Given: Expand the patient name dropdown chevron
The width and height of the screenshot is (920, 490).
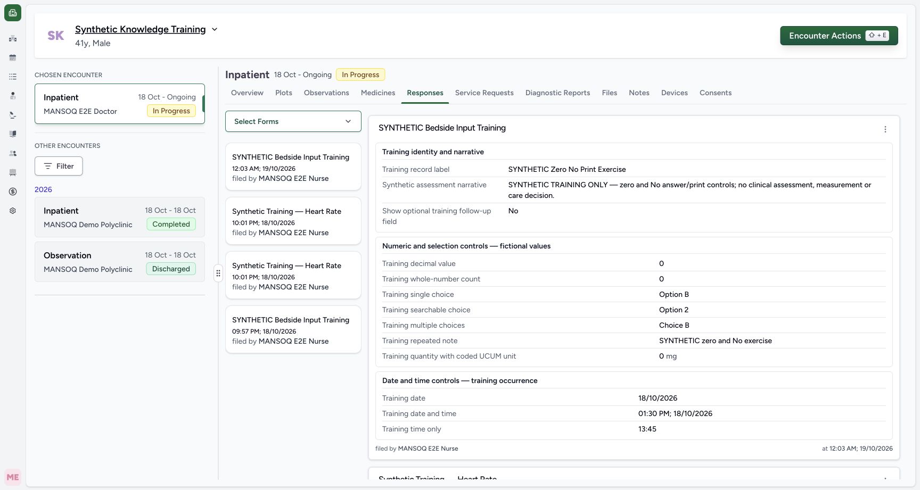Looking at the screenshot, I should [x=215, y=29].
